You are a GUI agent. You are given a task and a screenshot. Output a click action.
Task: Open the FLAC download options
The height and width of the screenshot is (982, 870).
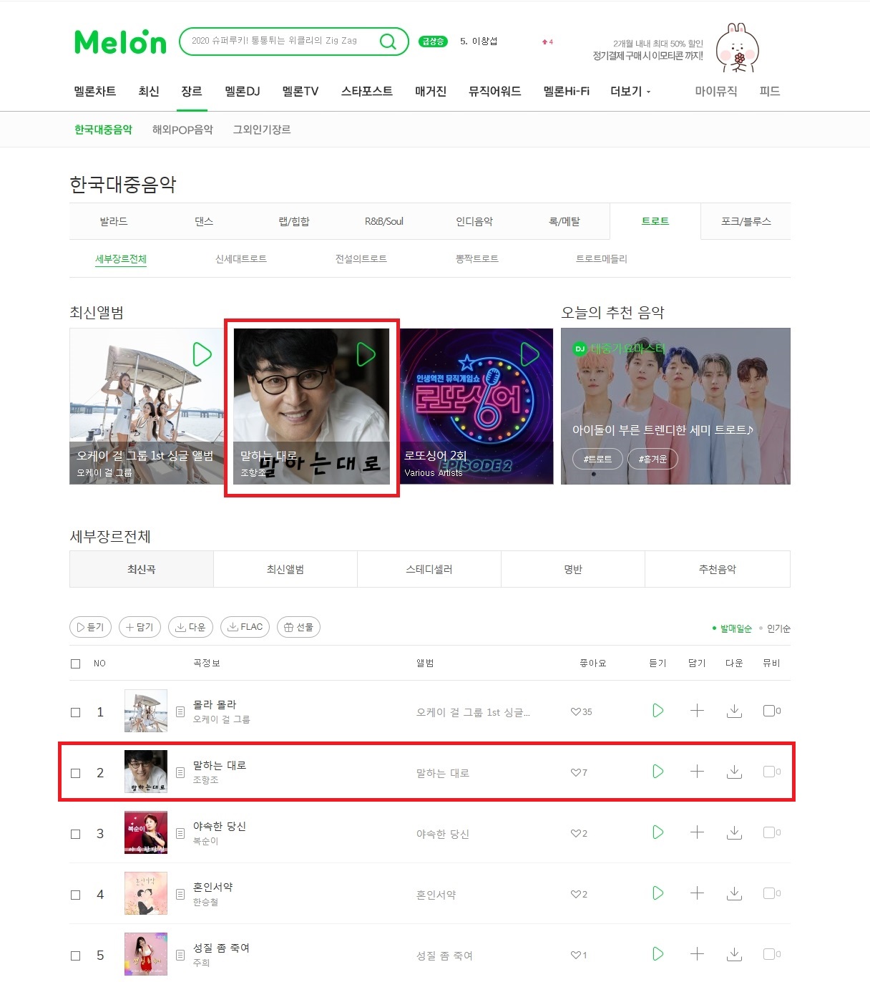[x=245, y=627]
